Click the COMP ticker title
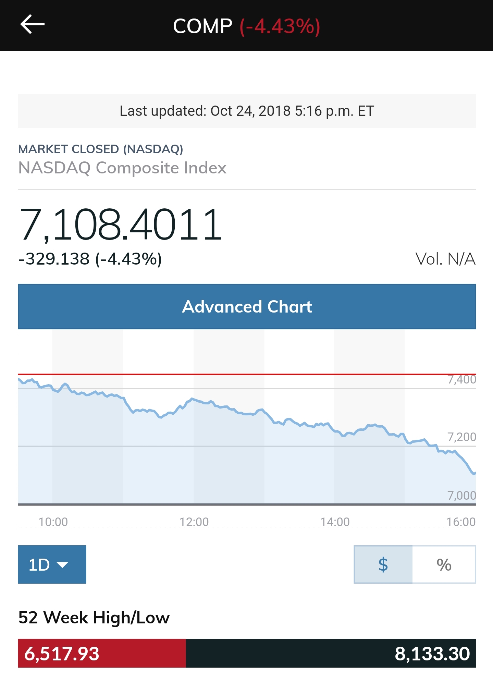 click(x=202, y=26)
